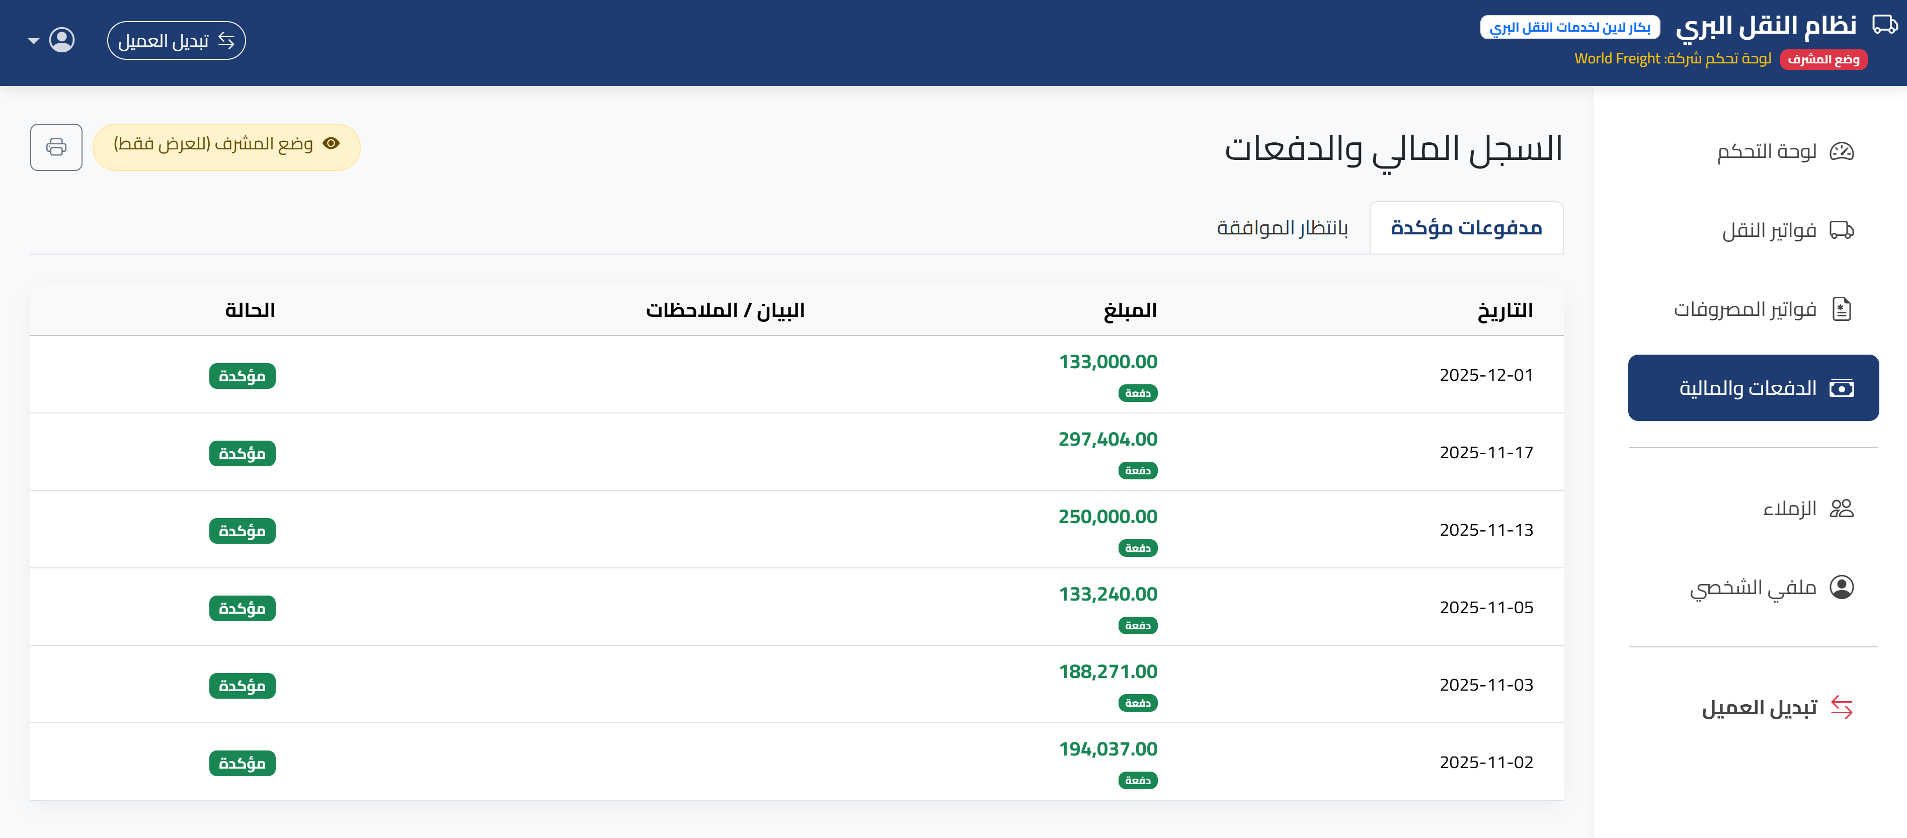
Task: Click نظام النقل البري title
Action: (1766, 27)
